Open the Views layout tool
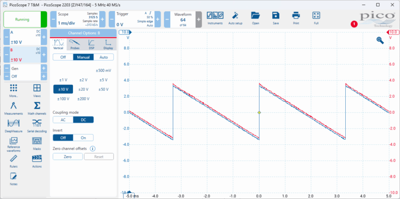 pos(37,90)
